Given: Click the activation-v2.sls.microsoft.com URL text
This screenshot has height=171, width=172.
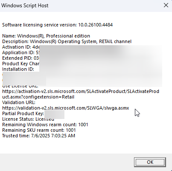Looking at the screenshot, I should (81, 91).
